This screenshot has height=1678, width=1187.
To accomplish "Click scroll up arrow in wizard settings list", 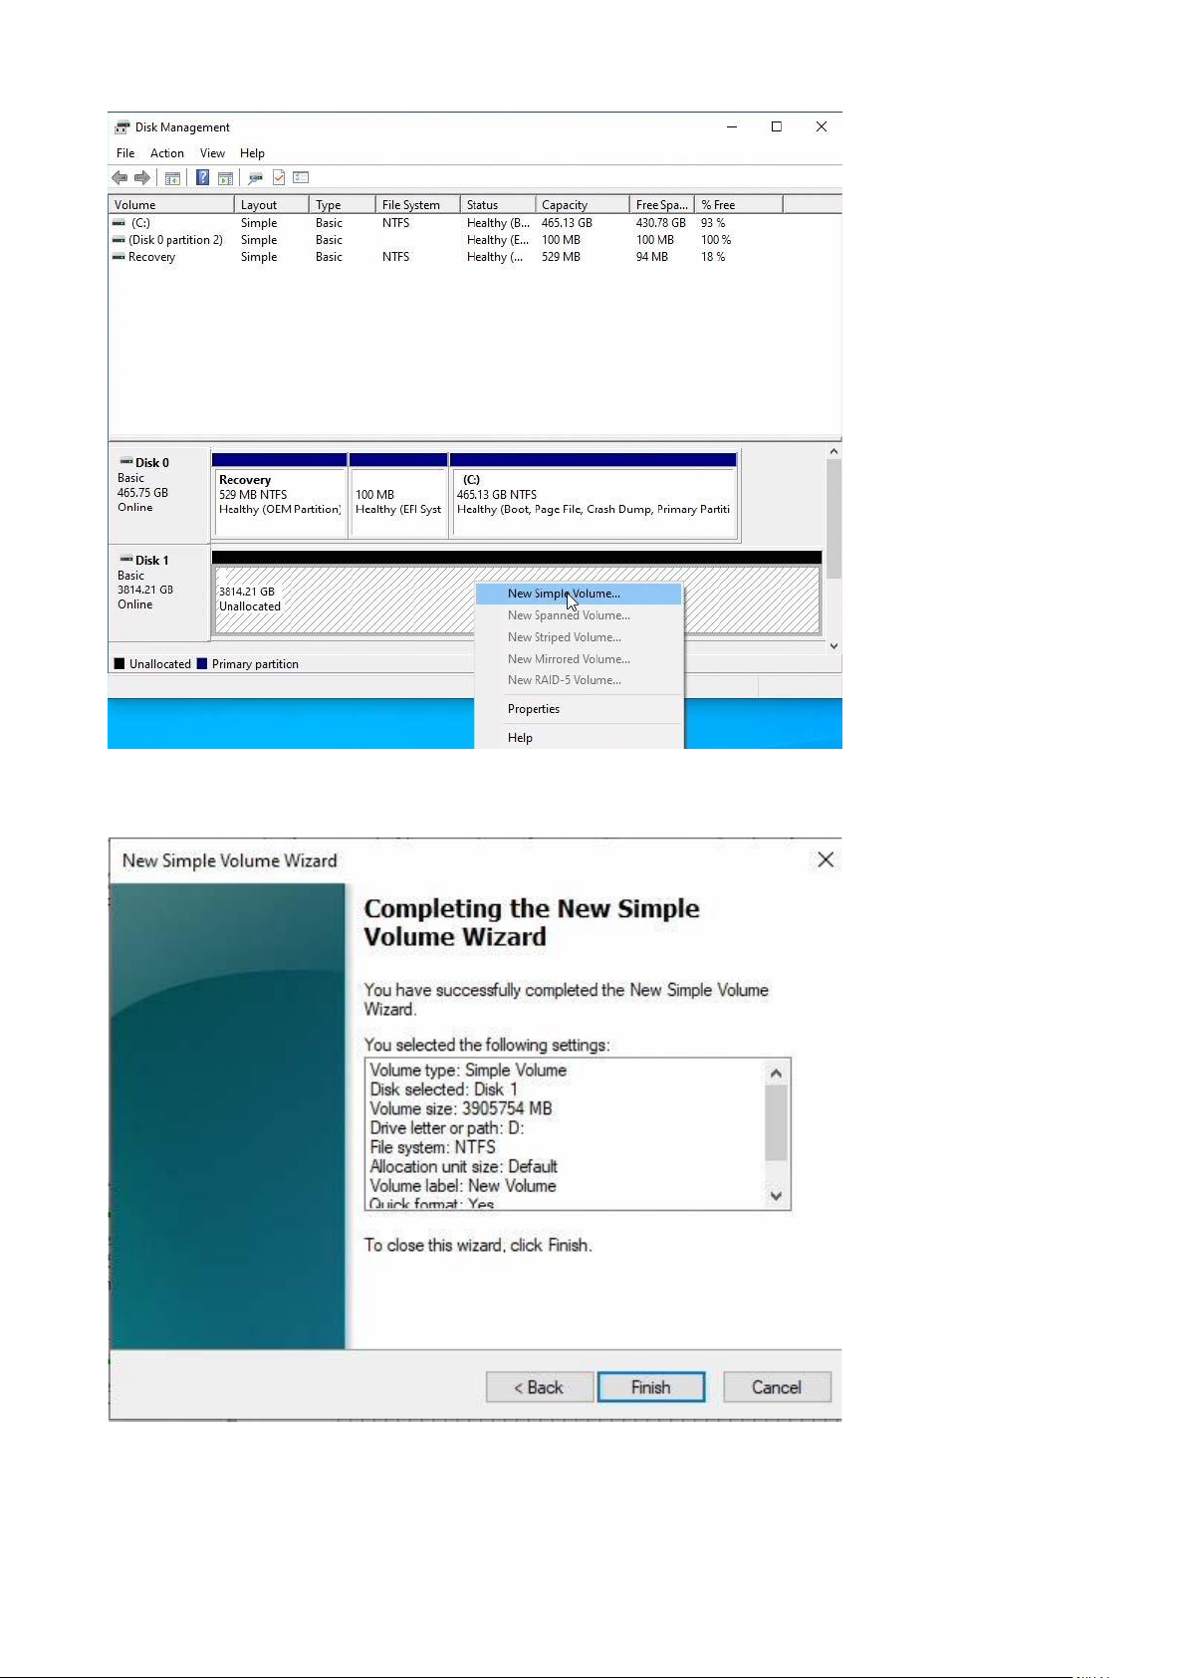I will (x=777, y=1073).
